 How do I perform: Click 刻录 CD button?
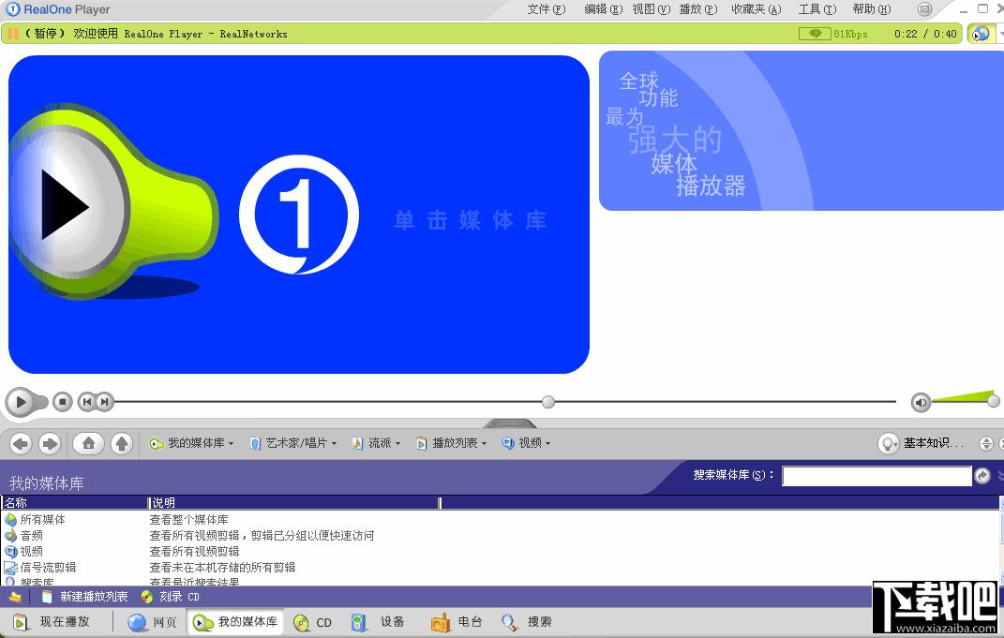tap(171, 597)
